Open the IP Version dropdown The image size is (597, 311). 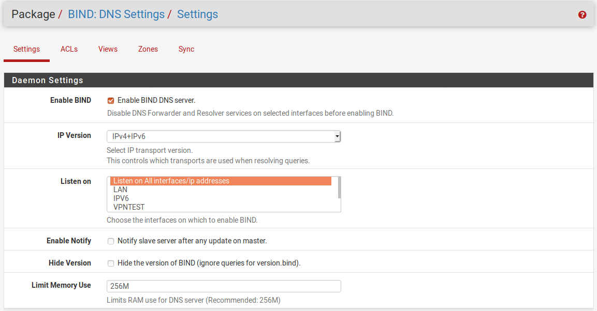tap(223, 136)
